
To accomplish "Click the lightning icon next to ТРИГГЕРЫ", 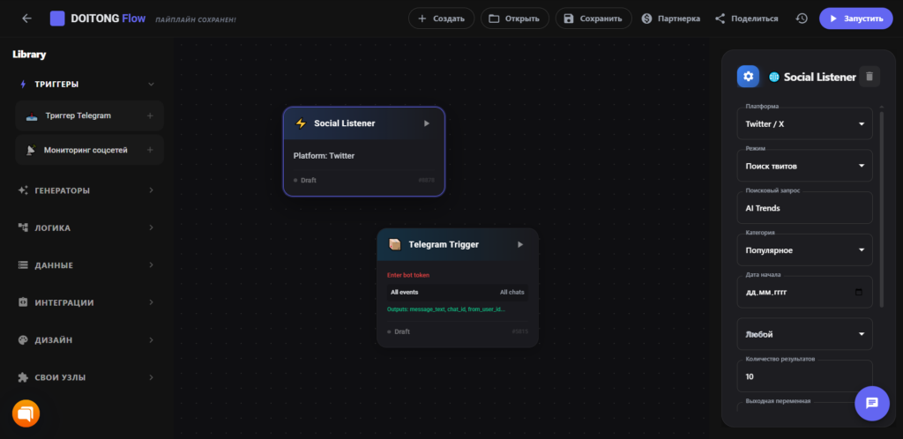I will [23, 84].
